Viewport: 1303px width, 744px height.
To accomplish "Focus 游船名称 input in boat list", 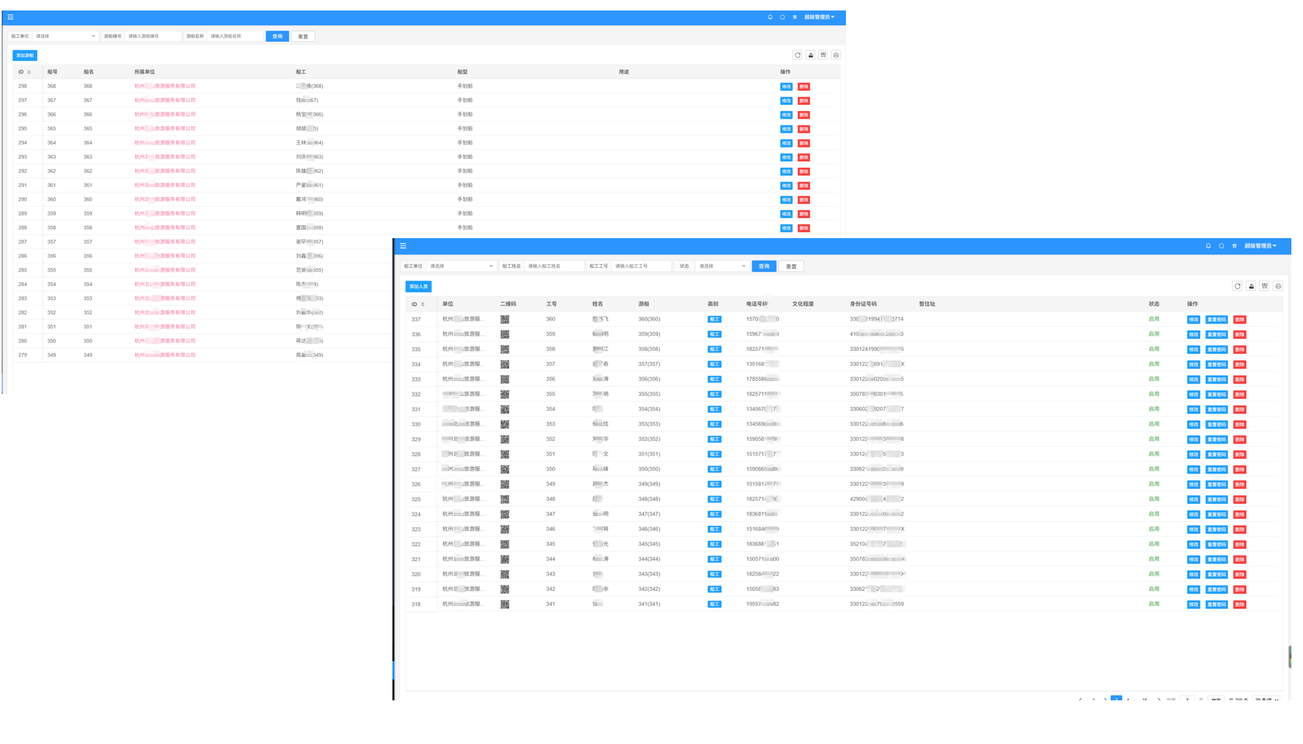I will [x=235, y=36].
